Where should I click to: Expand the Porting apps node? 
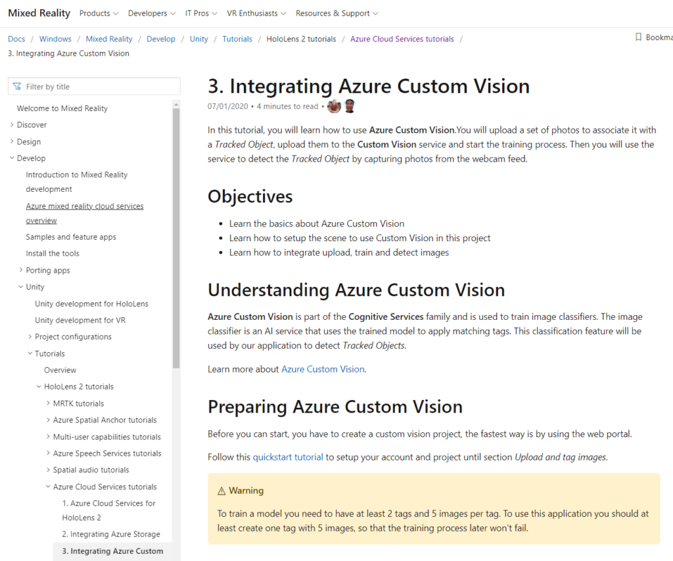tap(20, 270)
